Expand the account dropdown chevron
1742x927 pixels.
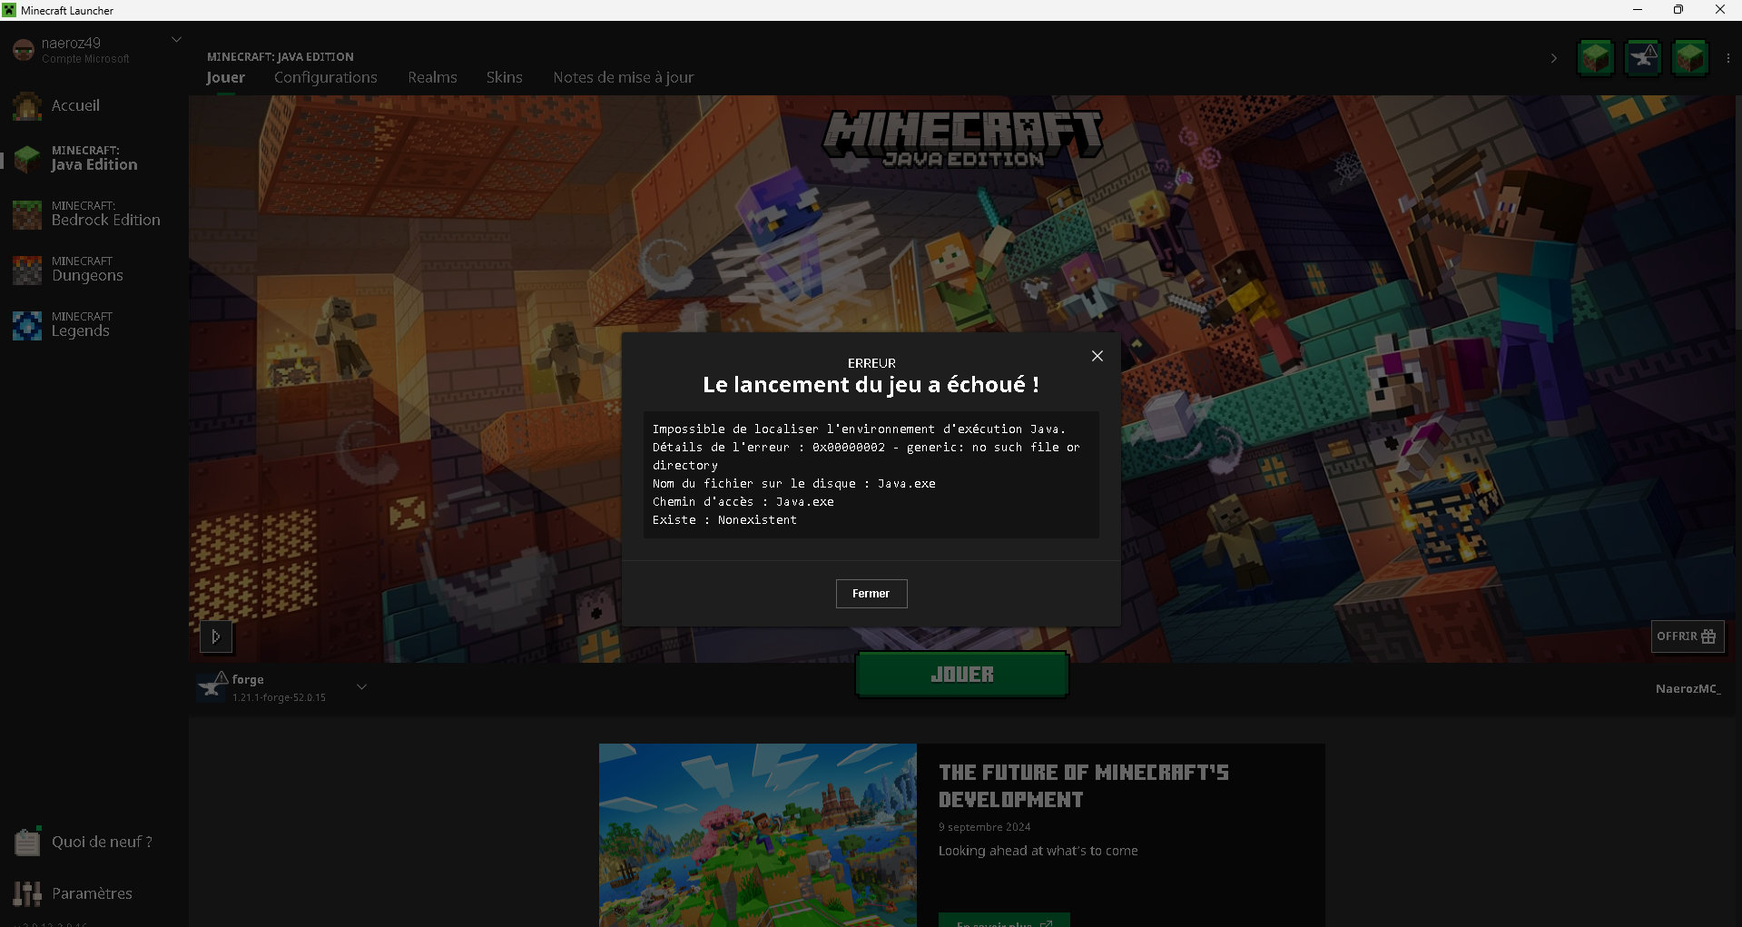[x=176, y=39]
